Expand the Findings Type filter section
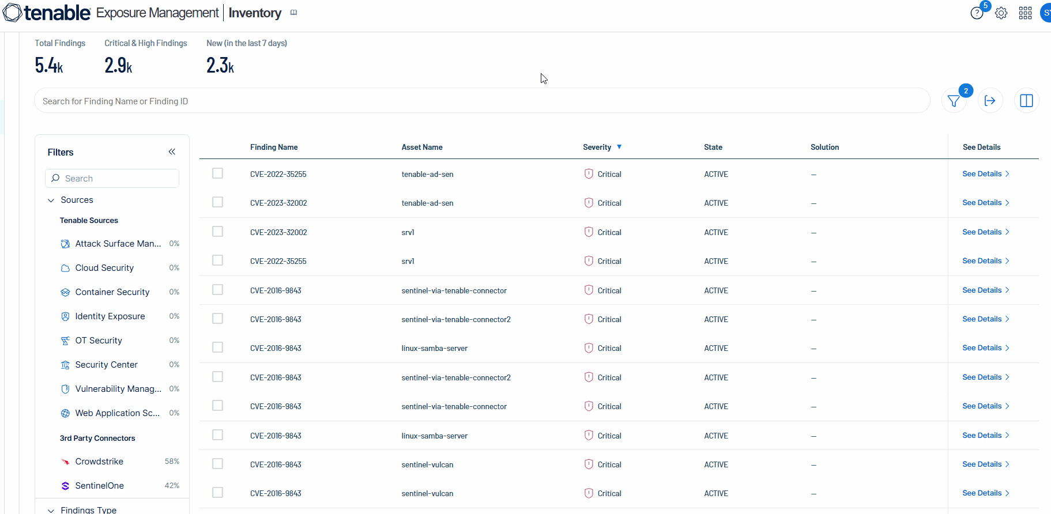 tap(51, 511)
